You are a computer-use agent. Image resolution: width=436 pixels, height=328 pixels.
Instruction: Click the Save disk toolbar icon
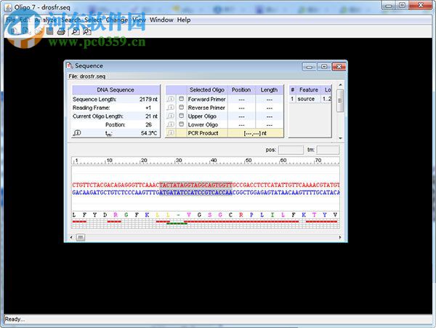coord(49,31)
